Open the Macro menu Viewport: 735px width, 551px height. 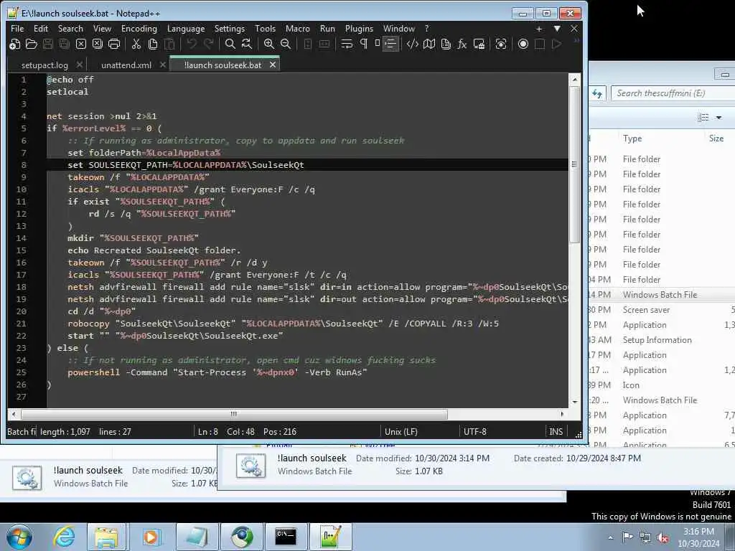(x=298, y=29)
